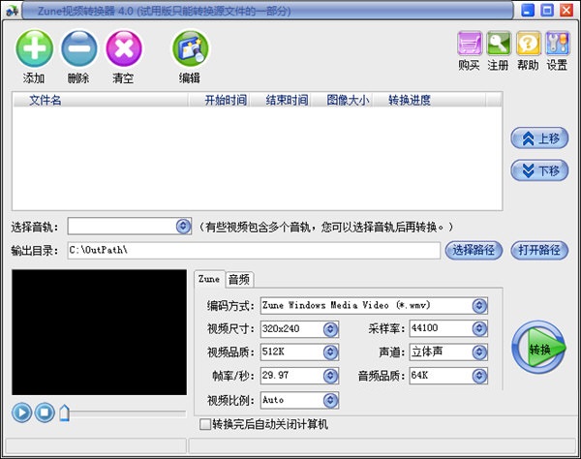Open the 帧率/秒 29.97 dropdown
Screen dimensions: 581x459
(x=330, y=376)
